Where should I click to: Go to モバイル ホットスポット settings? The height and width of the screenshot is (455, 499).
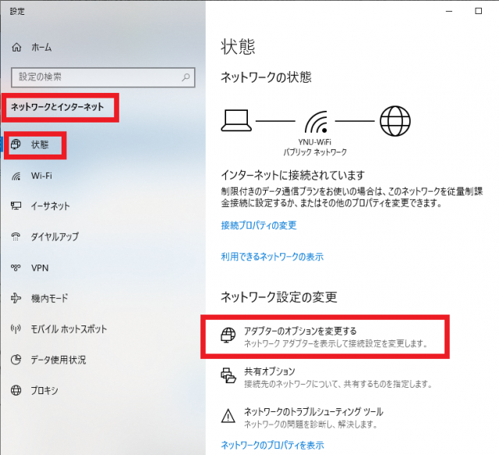(x=69, y=329)
